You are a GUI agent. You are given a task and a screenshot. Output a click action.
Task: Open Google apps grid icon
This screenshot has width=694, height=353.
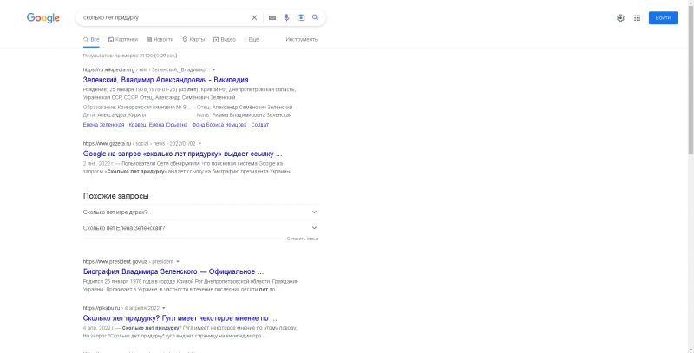coord(637,18)
